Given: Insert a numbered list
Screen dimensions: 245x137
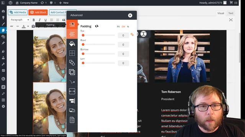Looking at the screenshot, I should [x=58, y=20].
